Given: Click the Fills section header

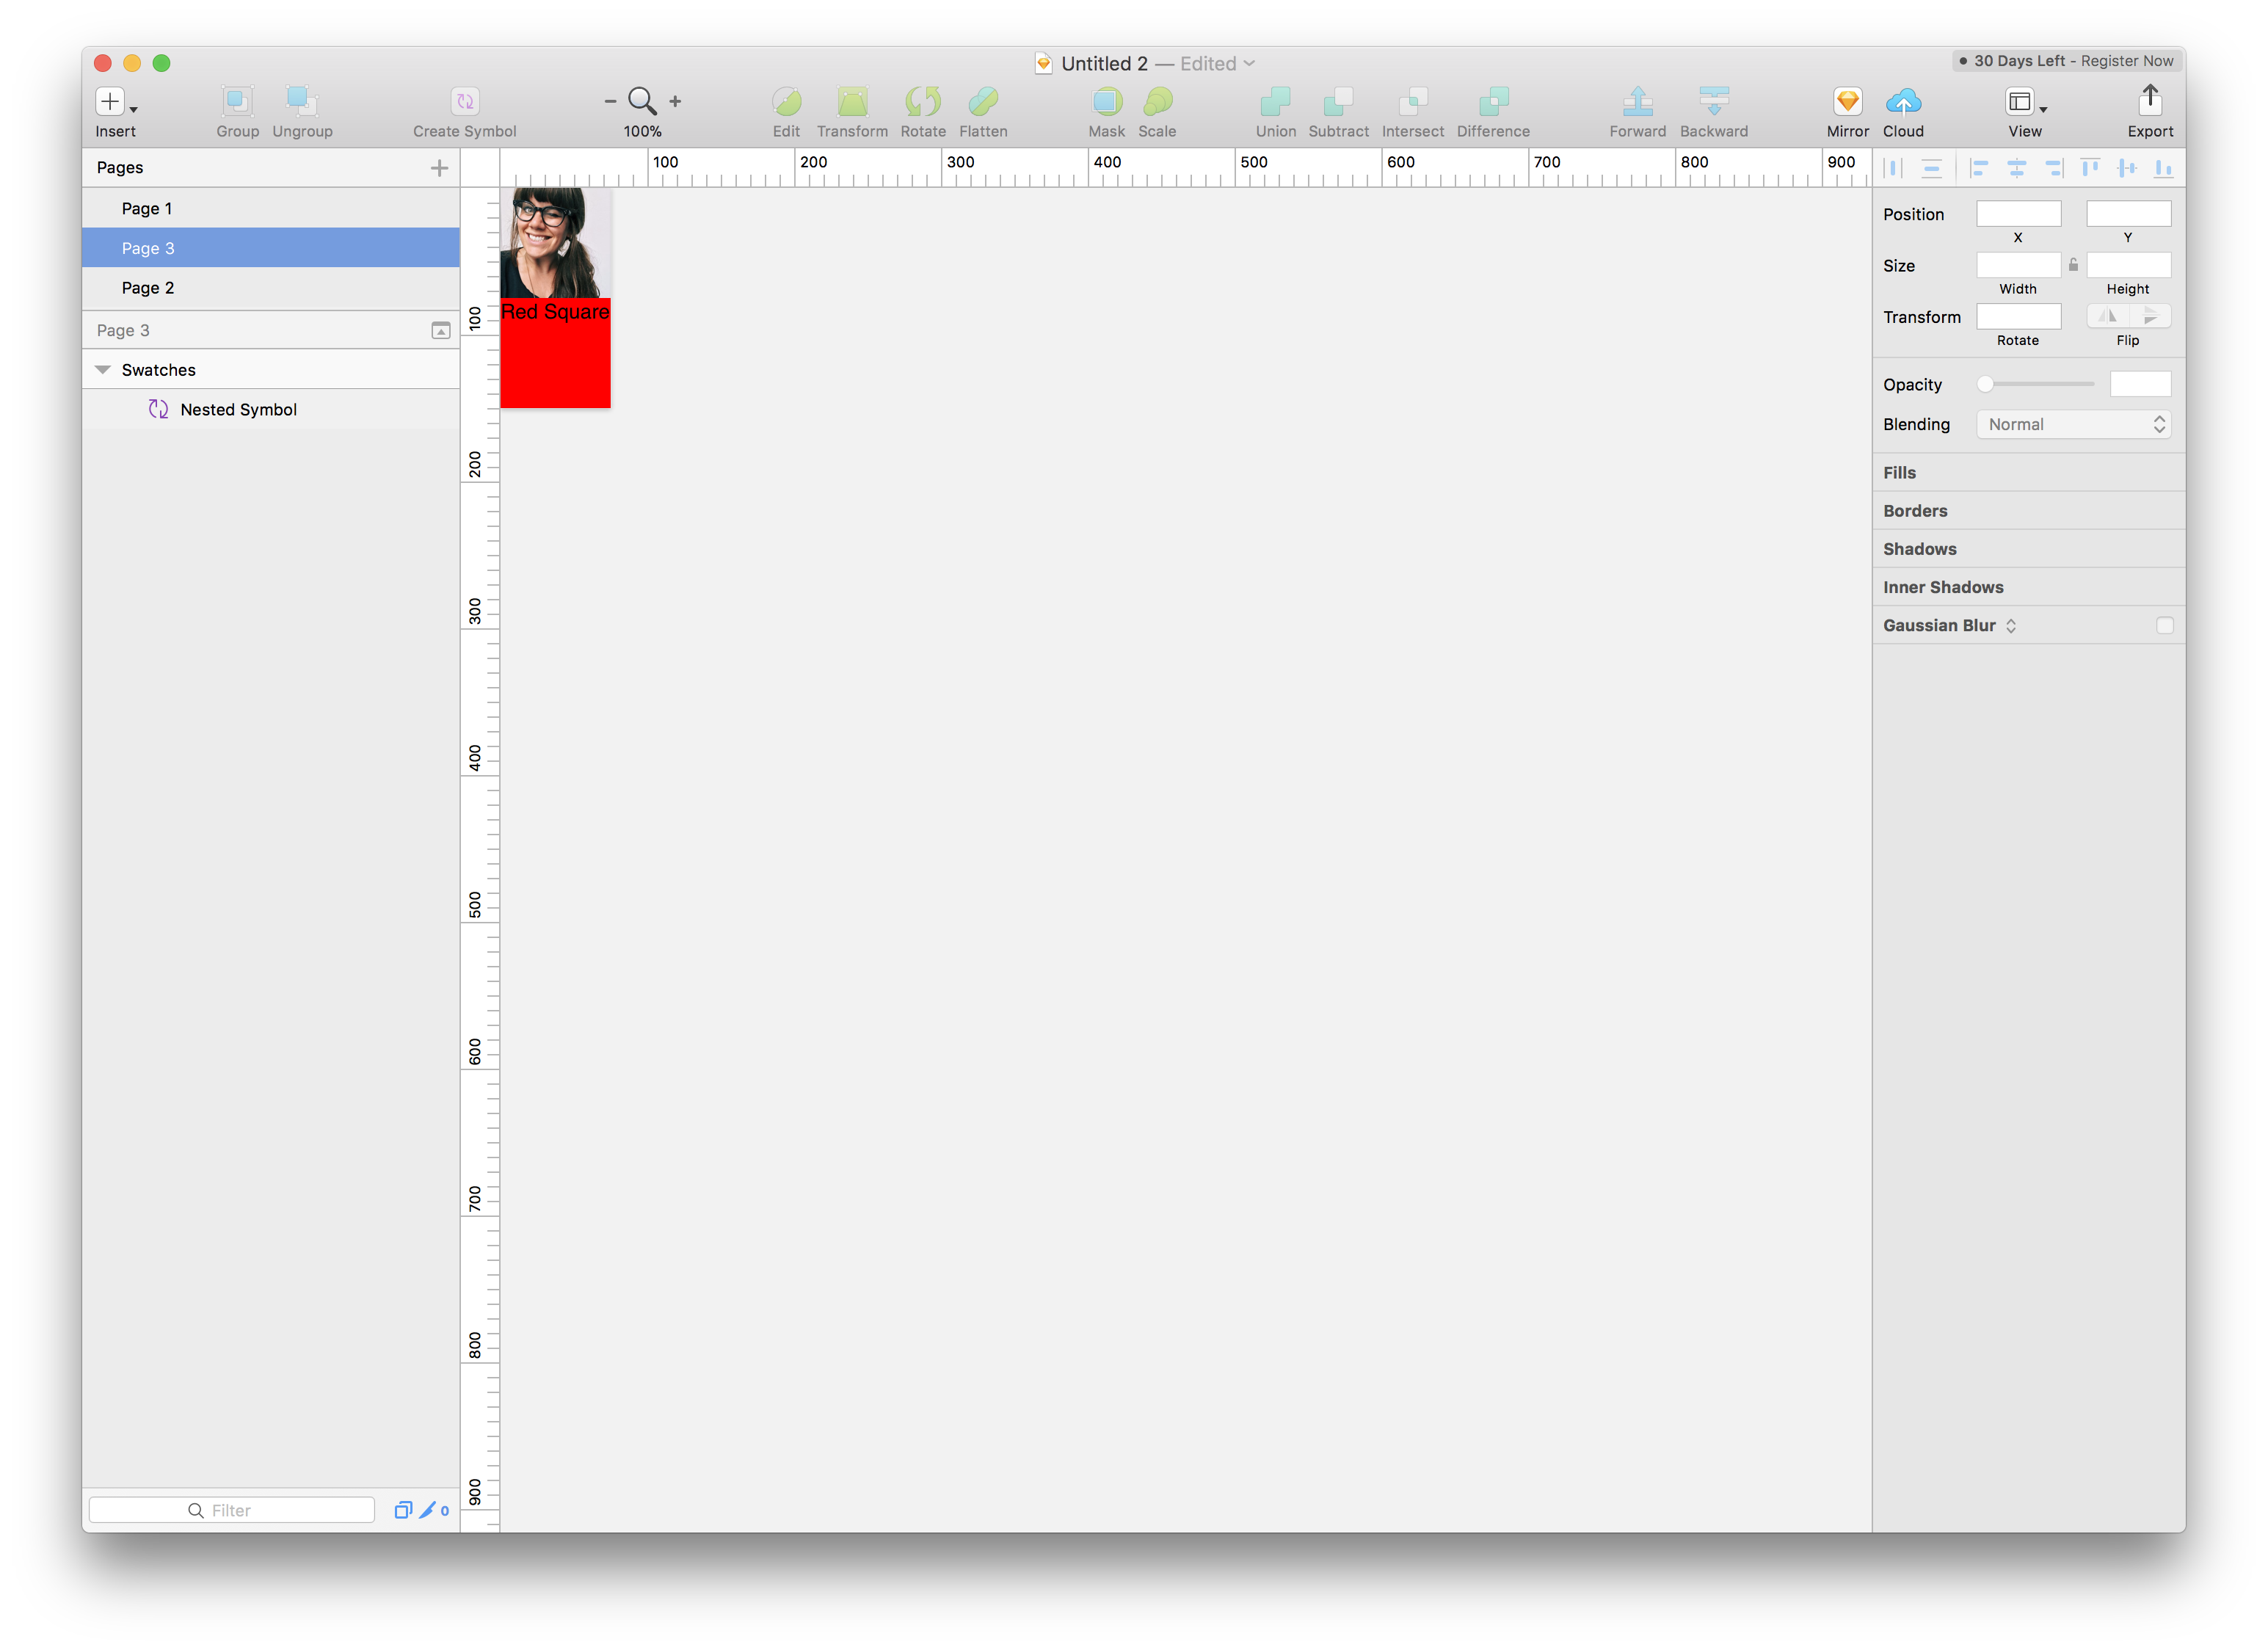Looking at the screenshot, I should click(2028, 473).
